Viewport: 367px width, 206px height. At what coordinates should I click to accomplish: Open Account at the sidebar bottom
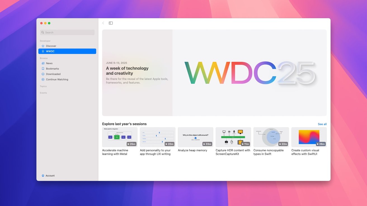48,176
